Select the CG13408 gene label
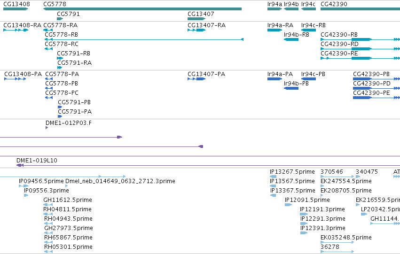The width and height of the screenshot is (400, 254). [16, 4]
